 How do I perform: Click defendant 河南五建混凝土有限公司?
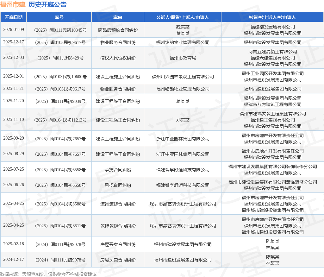pos(272,52)
